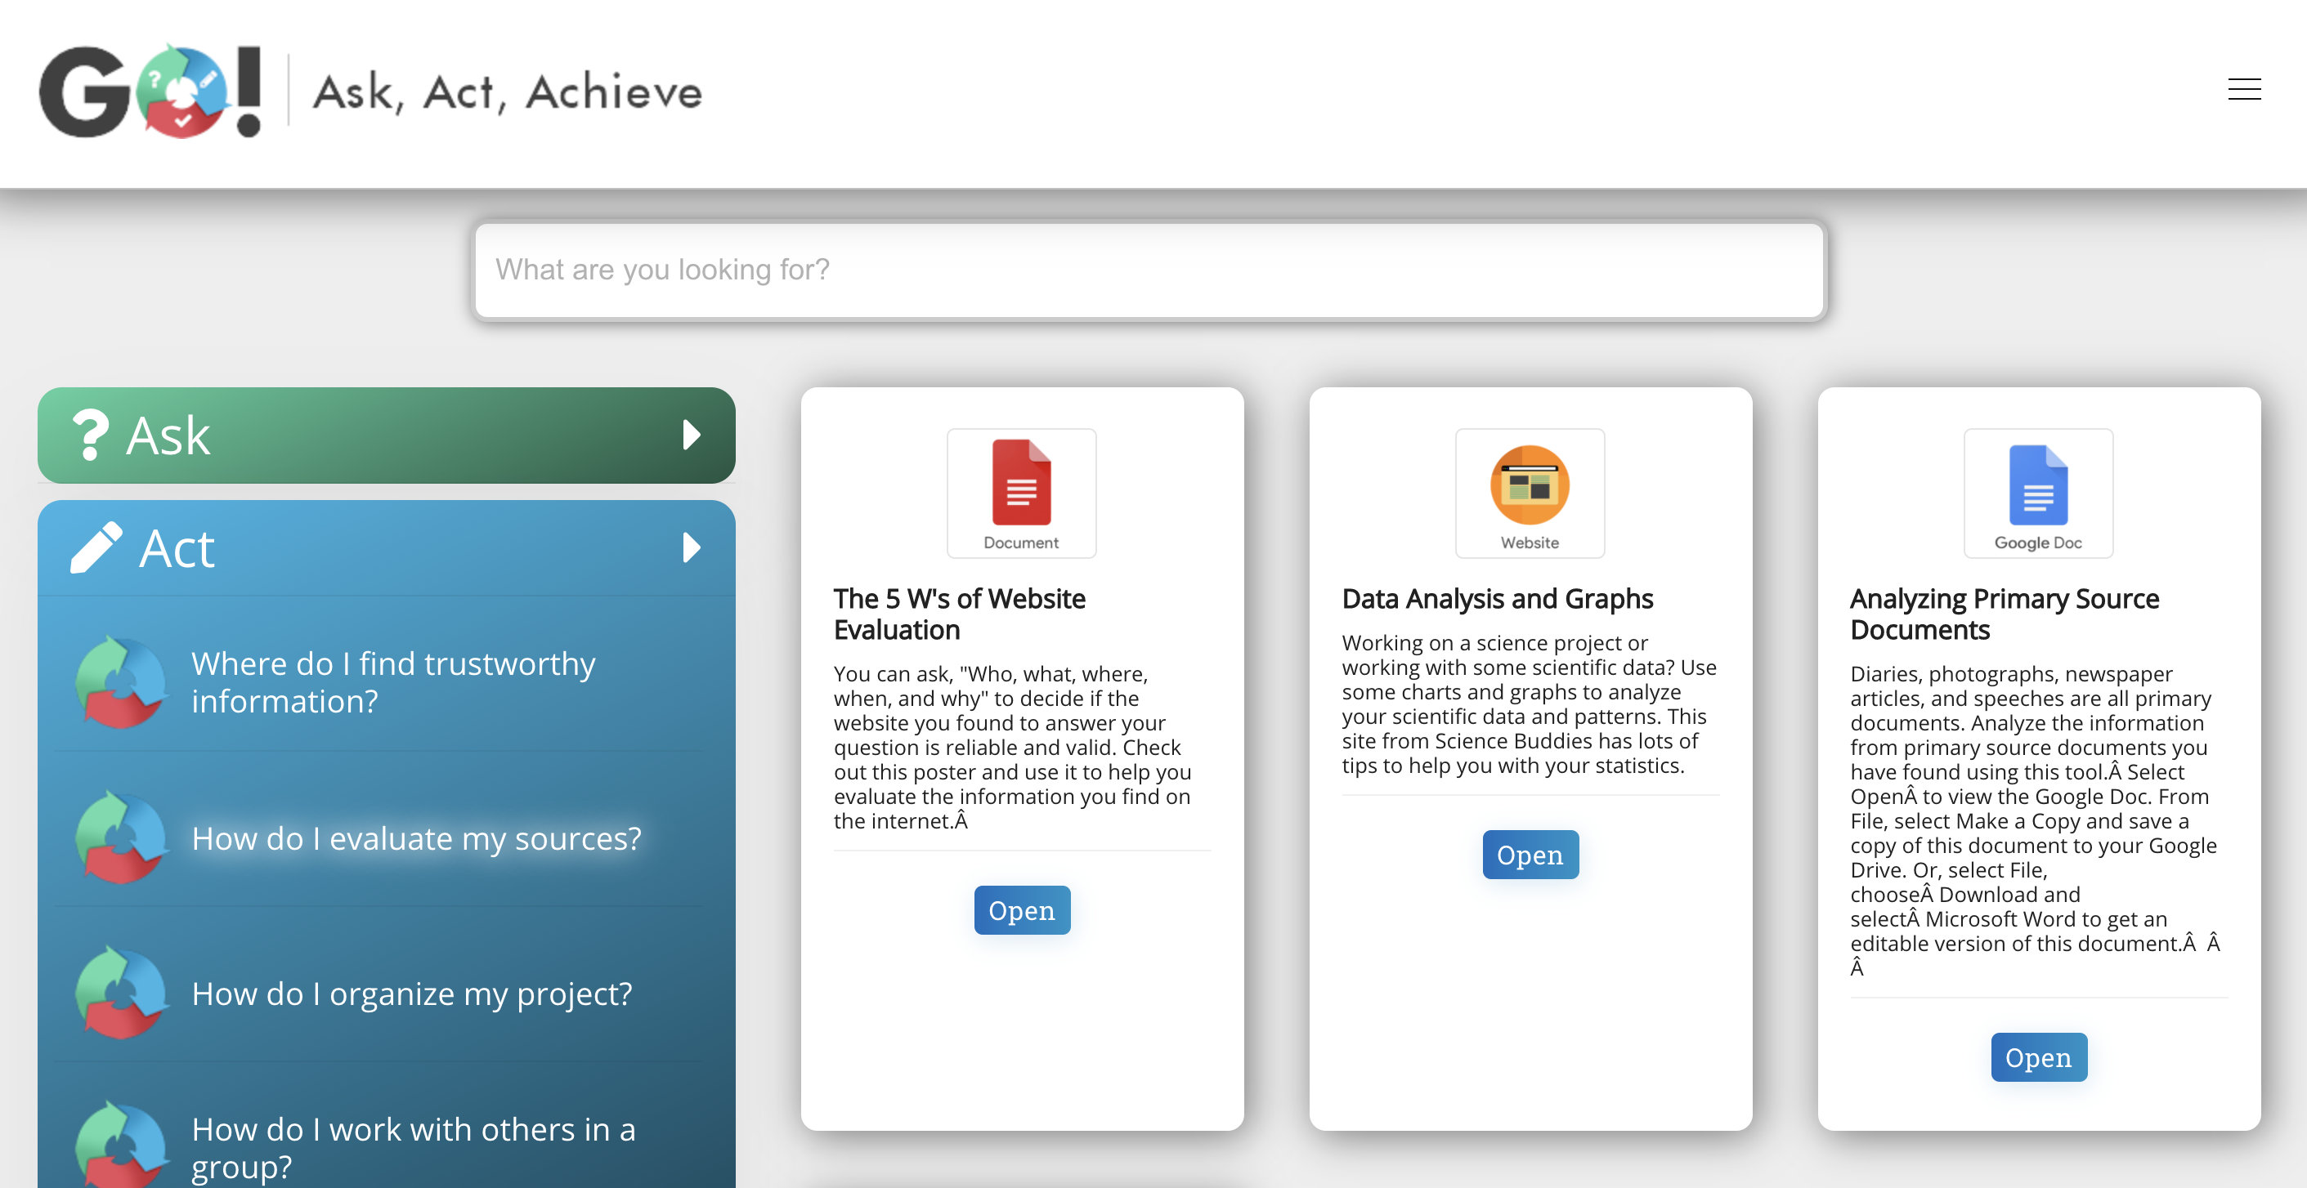2307x1188 pixels.
Task: Click 'Analyzing Primary Source Documents' title
Action: [x=2005, y=614]
